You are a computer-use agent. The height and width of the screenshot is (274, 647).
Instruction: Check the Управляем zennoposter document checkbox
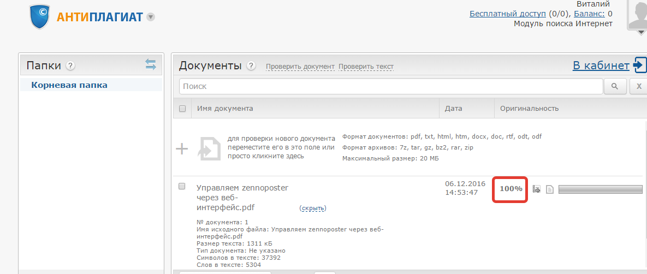click(182, 186)
